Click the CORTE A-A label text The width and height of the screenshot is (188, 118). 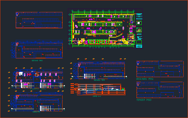tap(97, 96)
